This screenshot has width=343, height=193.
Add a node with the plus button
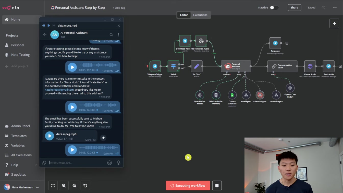(x=334, y=23)
